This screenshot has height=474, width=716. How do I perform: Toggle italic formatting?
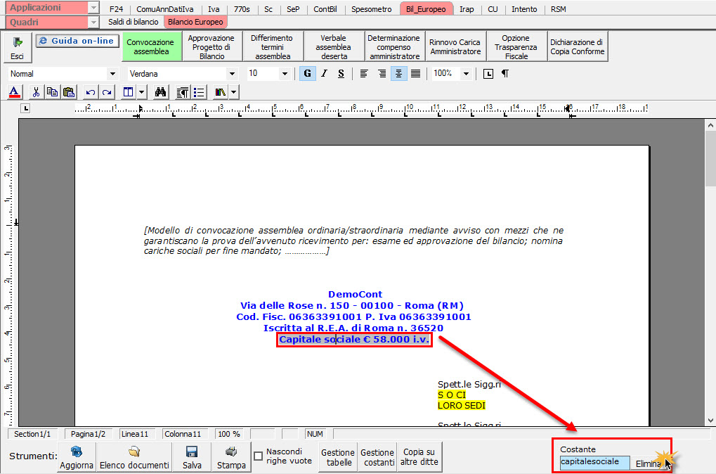(x=324, y=74)
